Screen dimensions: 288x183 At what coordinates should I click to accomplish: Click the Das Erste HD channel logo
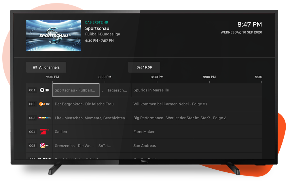point(45,90)
